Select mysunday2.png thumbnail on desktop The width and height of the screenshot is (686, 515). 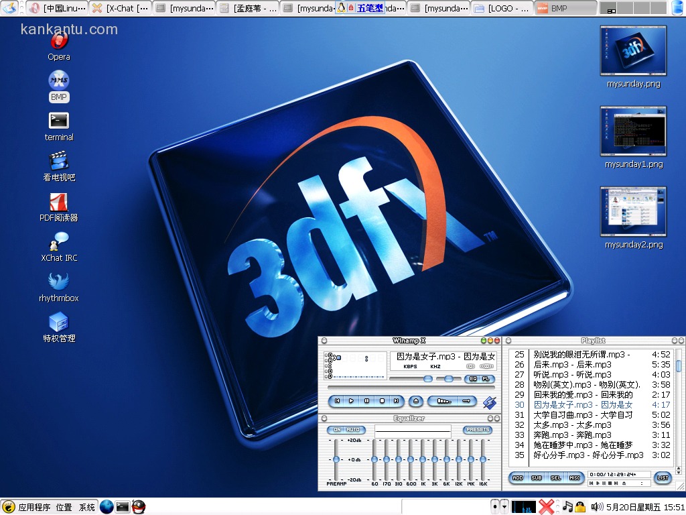coord(633,218)
